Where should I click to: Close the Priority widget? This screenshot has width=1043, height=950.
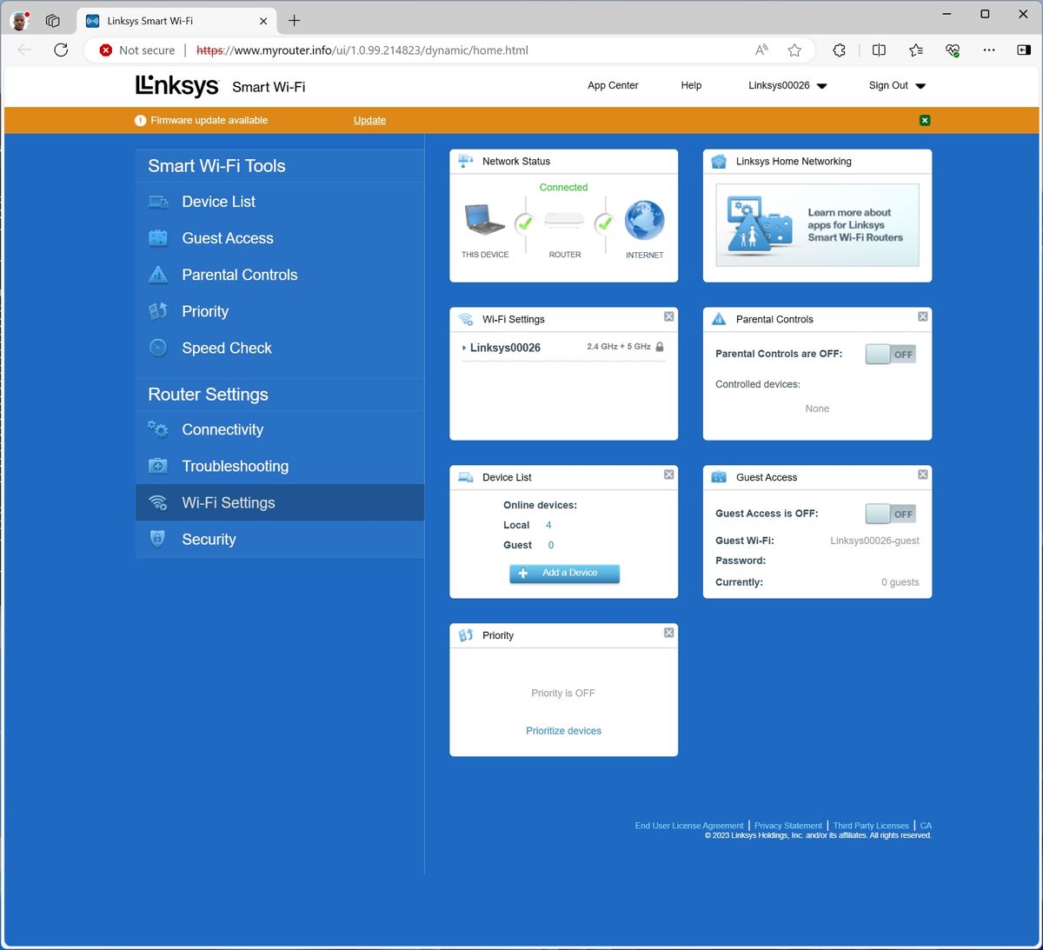click(668, 633)
